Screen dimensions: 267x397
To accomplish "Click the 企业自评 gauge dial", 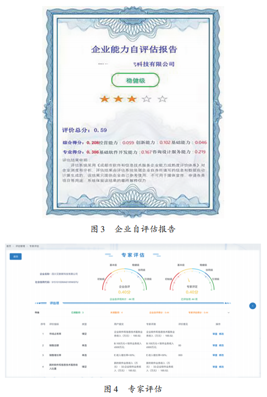I will 124,279.
